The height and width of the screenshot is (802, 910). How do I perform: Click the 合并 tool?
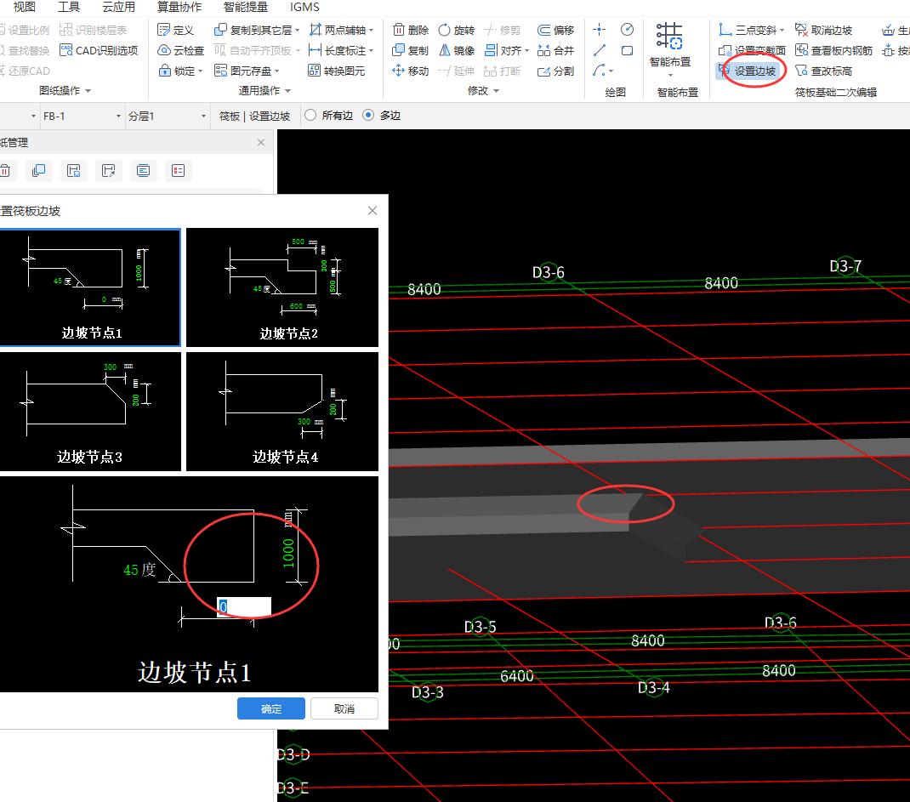(x=555, y=50)
